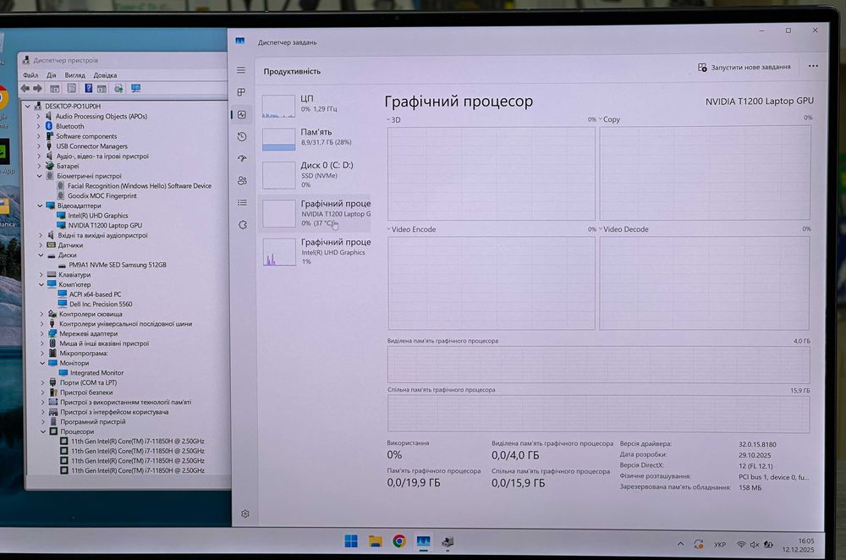Viewport: 846px width, 560px height.
Task: Click muted volume tray icon
Action: click(x=755, y=545)
